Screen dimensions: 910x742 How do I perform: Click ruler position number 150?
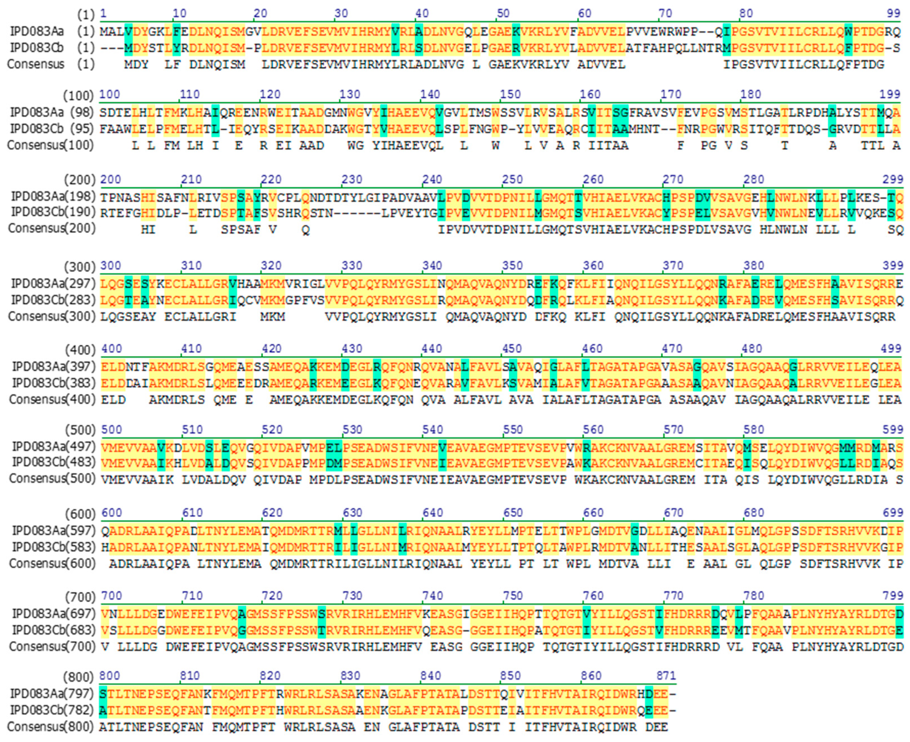point(511,94)
